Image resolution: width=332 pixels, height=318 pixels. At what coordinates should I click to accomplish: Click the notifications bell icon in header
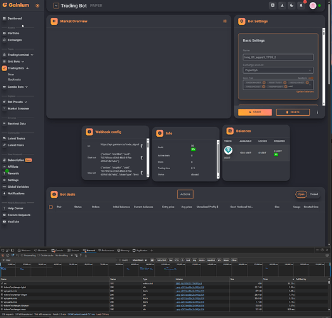coord(301,6)
